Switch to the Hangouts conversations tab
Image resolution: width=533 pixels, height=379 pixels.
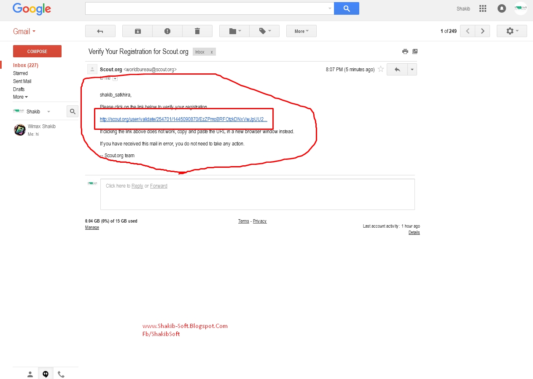pyautogui.click(x=46, y=374)
